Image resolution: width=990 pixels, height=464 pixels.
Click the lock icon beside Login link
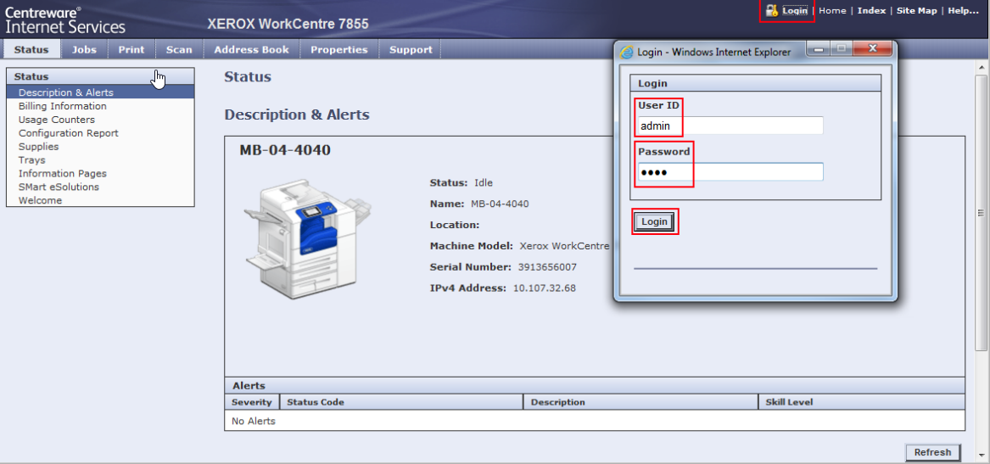[x=771, y=10]
